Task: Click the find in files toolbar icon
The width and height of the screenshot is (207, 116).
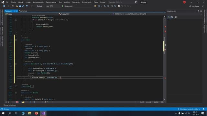Action: point(95,6)
